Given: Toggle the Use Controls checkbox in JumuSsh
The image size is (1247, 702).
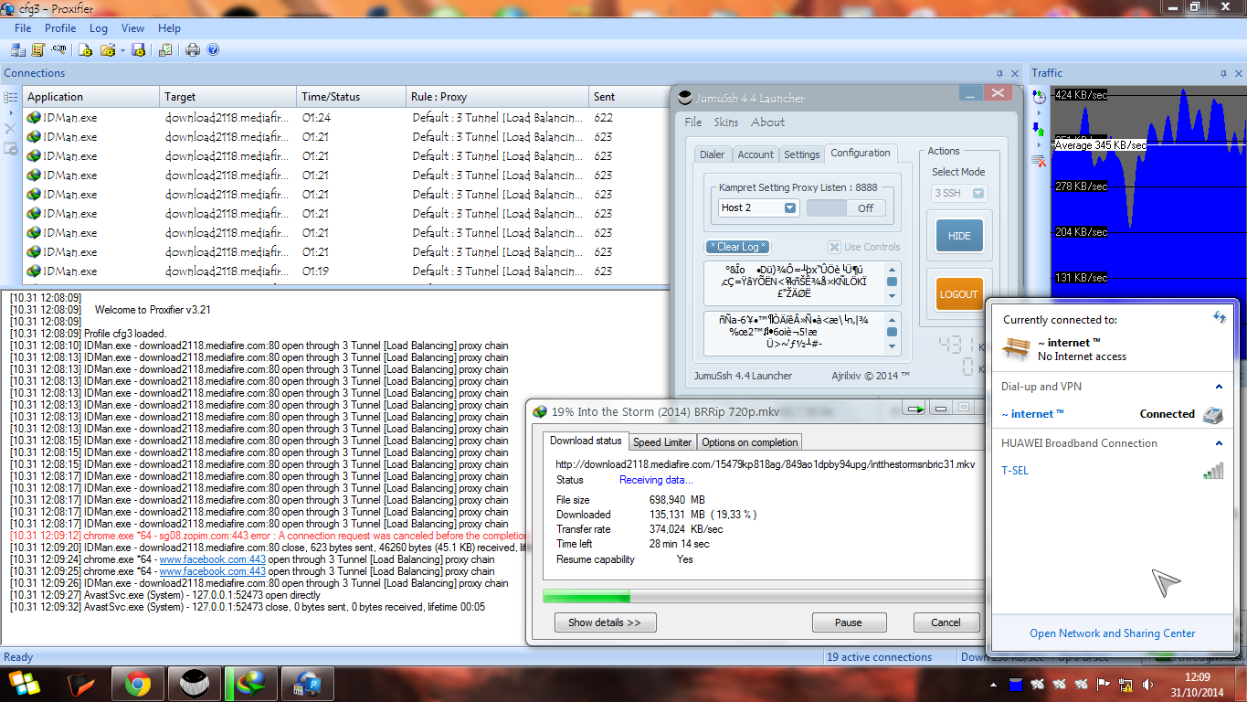Looking at the screenshot, I should pyautogui.click(x=834, y=247).
